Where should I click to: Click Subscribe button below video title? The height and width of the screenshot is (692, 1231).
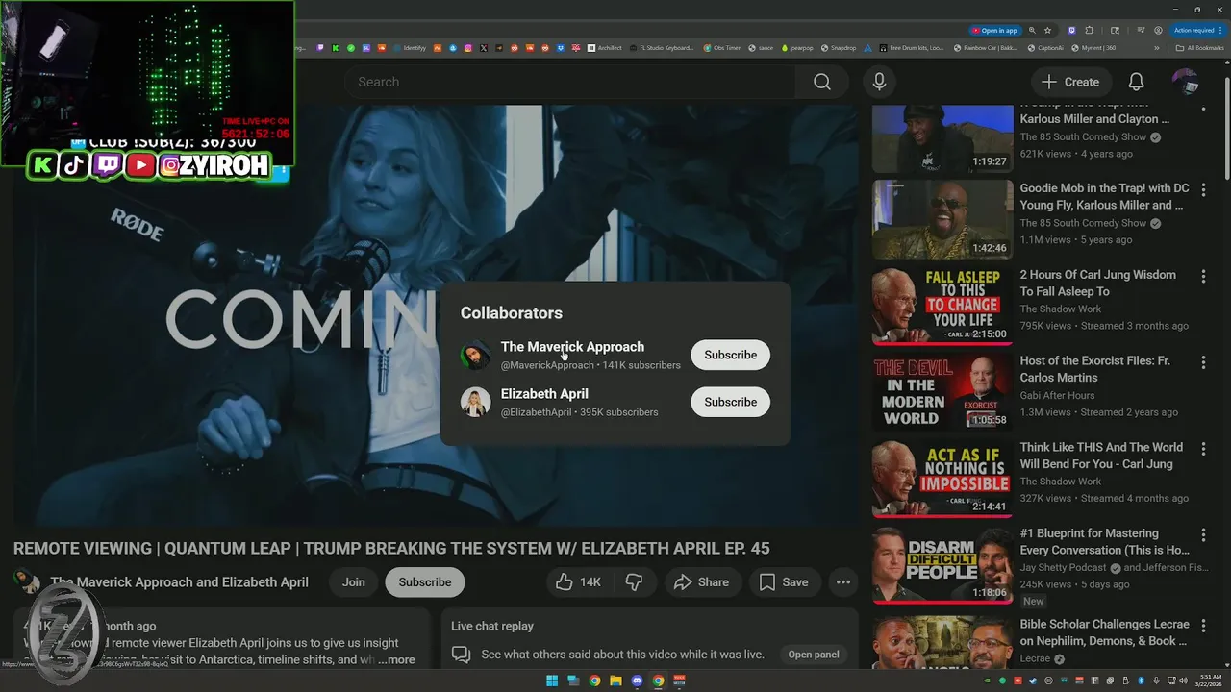coord(424,581)
